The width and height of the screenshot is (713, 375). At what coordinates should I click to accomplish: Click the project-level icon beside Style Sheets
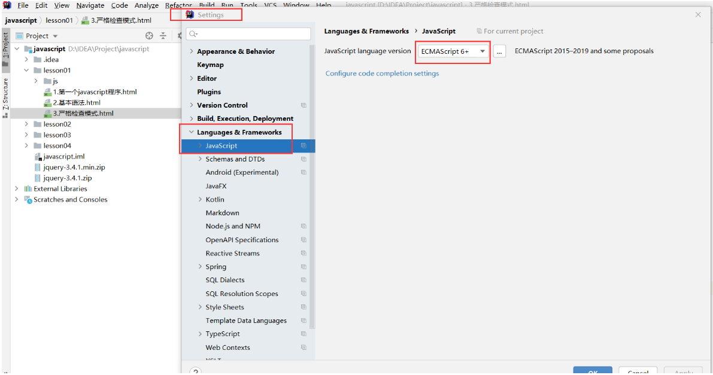(304, 307)
